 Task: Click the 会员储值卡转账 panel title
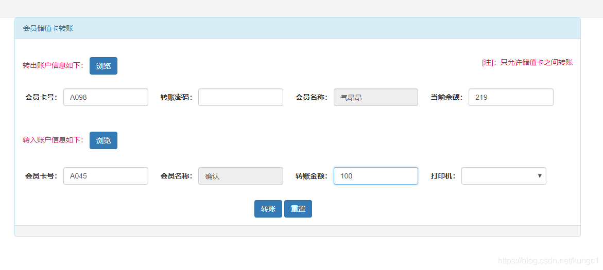click(x=48, y=28)
